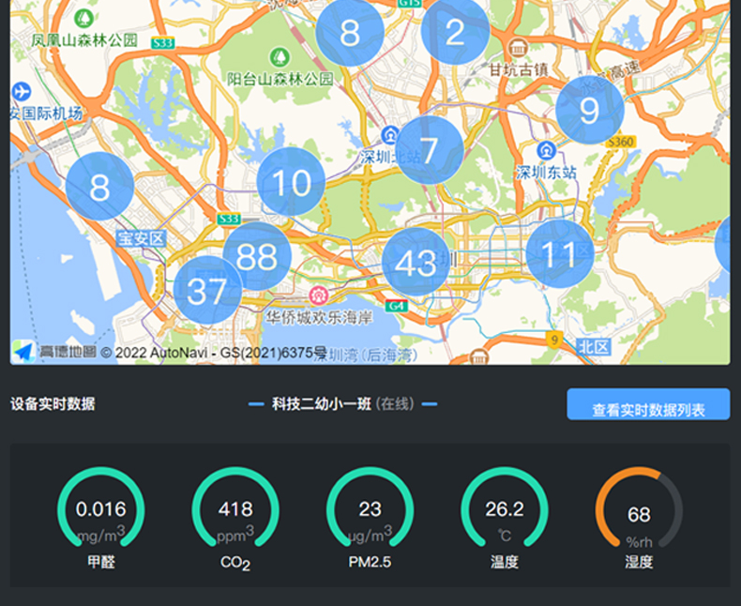Select the CO2 gauge showing 418
Screen dimensions: 741x606
(235, 511)
